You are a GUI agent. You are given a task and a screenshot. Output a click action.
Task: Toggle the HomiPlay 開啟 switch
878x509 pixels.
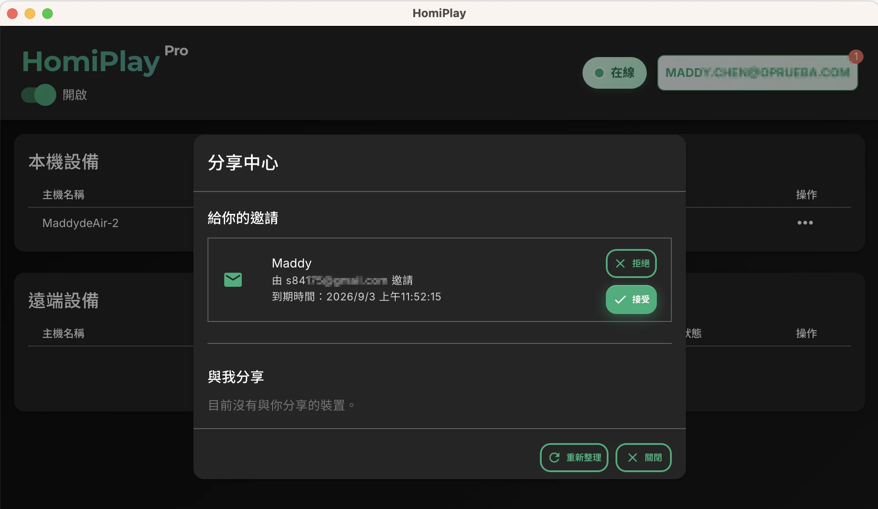click(39, 95)
